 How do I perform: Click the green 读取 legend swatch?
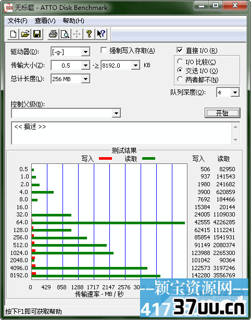(x=149, y=158)
